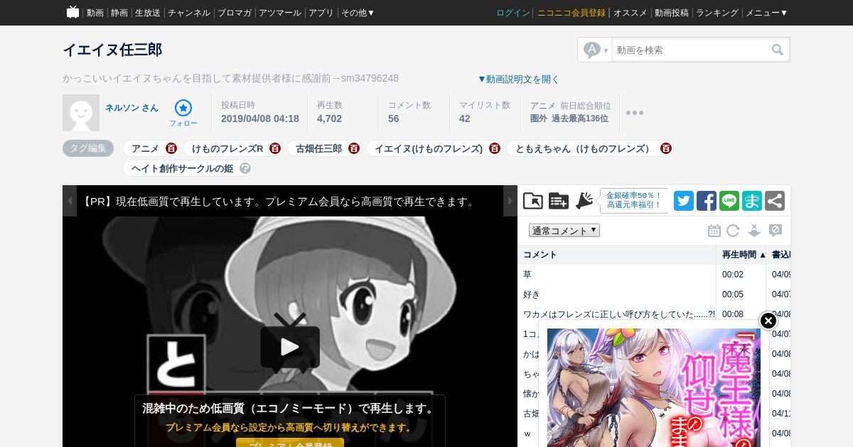Open the gray share options icon
The image size is (853, 447).
tap(775, 201)
